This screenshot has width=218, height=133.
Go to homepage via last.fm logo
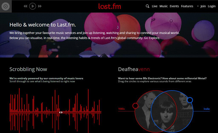[110, 6]
